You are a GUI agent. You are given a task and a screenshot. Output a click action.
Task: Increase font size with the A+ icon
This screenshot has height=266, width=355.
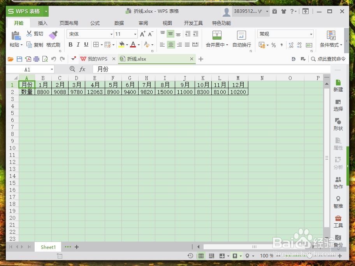click(142, 34)
